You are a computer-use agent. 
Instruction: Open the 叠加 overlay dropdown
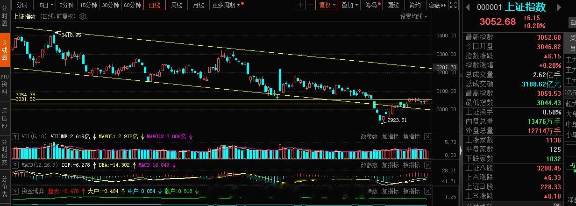(x=349, y=5)
